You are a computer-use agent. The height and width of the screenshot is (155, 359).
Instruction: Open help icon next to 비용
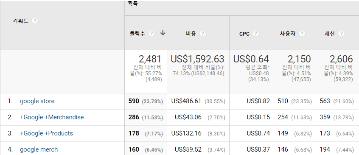coord(202,34)
